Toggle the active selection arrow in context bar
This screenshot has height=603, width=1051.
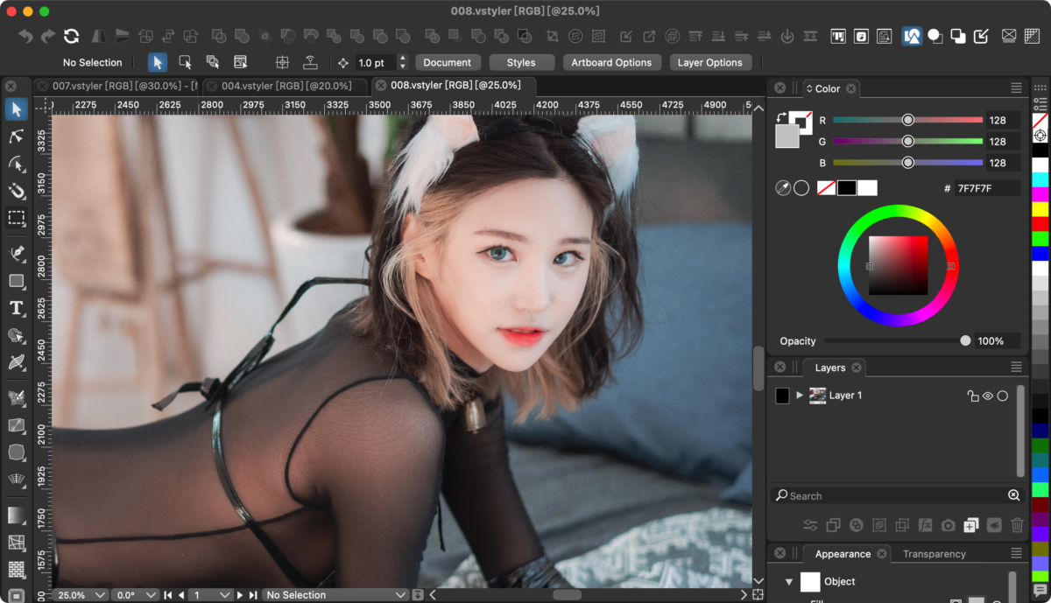click(158, 62)
